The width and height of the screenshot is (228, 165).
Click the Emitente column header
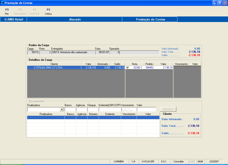pos(110,114)
